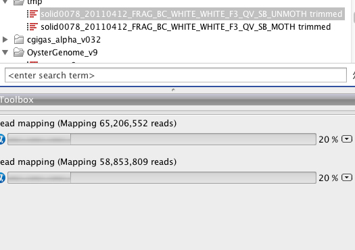Image resolution: width=355 pixels, height=250 pixels.
Task: Select the SB_UNMOTH trimmed sequence list
Action: coord(192,14)
